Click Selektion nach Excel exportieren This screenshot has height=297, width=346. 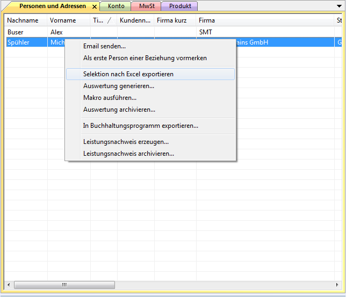tap(128, 74)
